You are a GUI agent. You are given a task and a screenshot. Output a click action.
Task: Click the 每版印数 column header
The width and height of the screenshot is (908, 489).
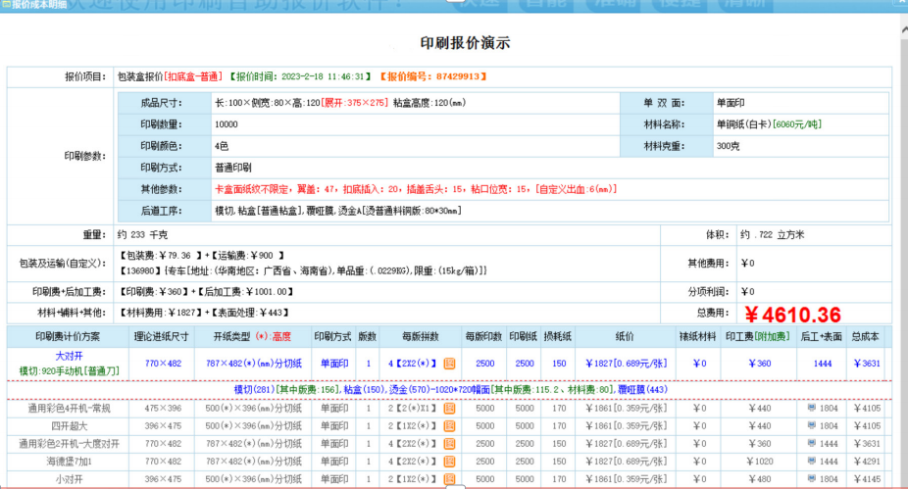tap(483, 336)
